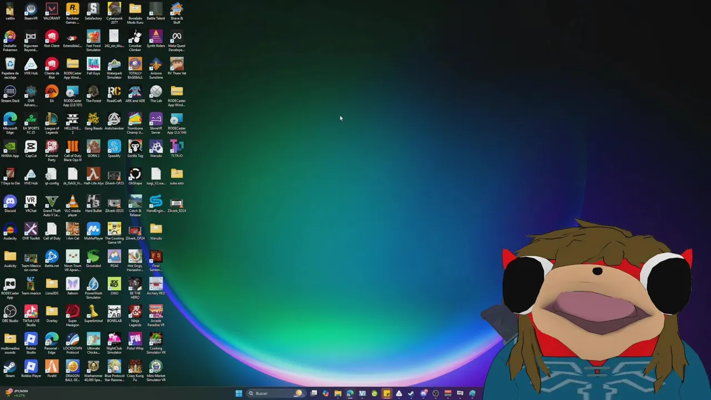Launch Discord from the desktop

(10, 204)
